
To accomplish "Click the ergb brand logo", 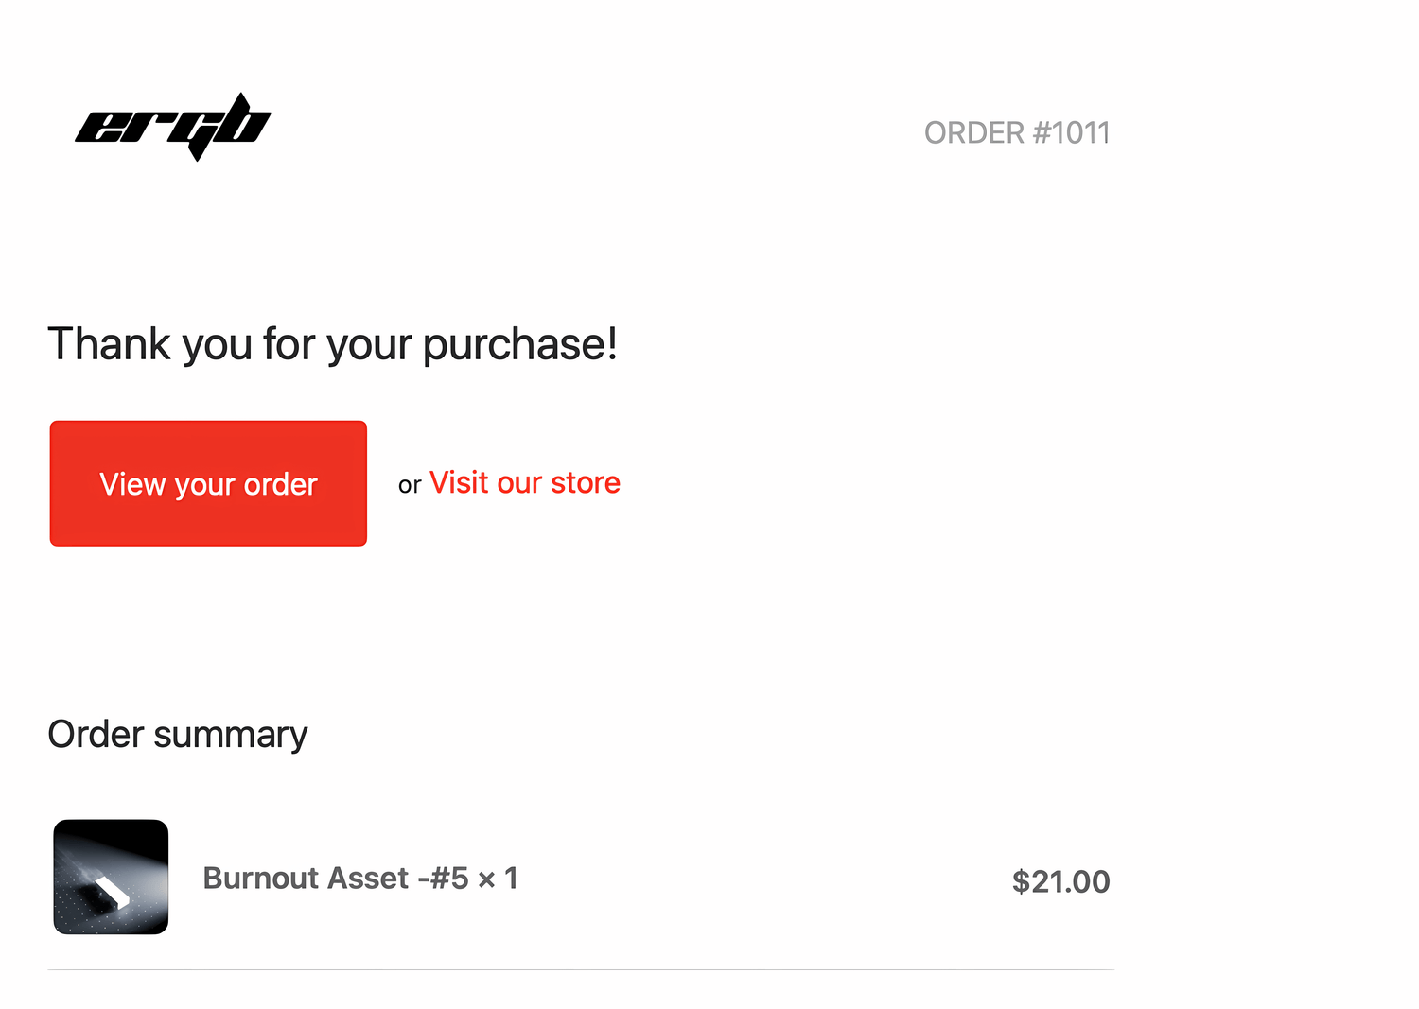I will [173, 127].
